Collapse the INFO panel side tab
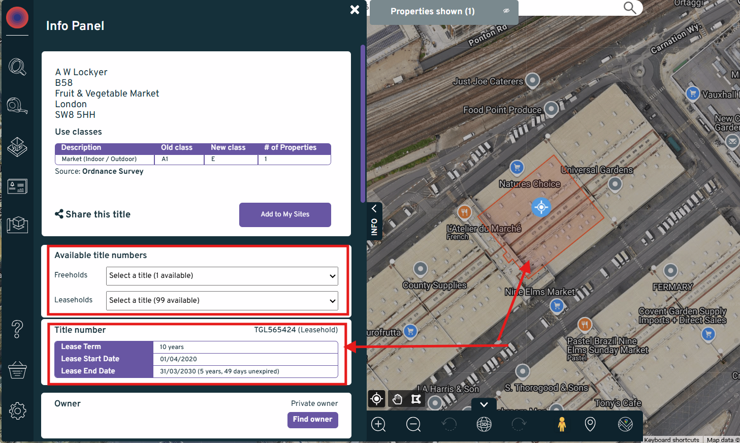740x443 pixels. tap(374, 220)
